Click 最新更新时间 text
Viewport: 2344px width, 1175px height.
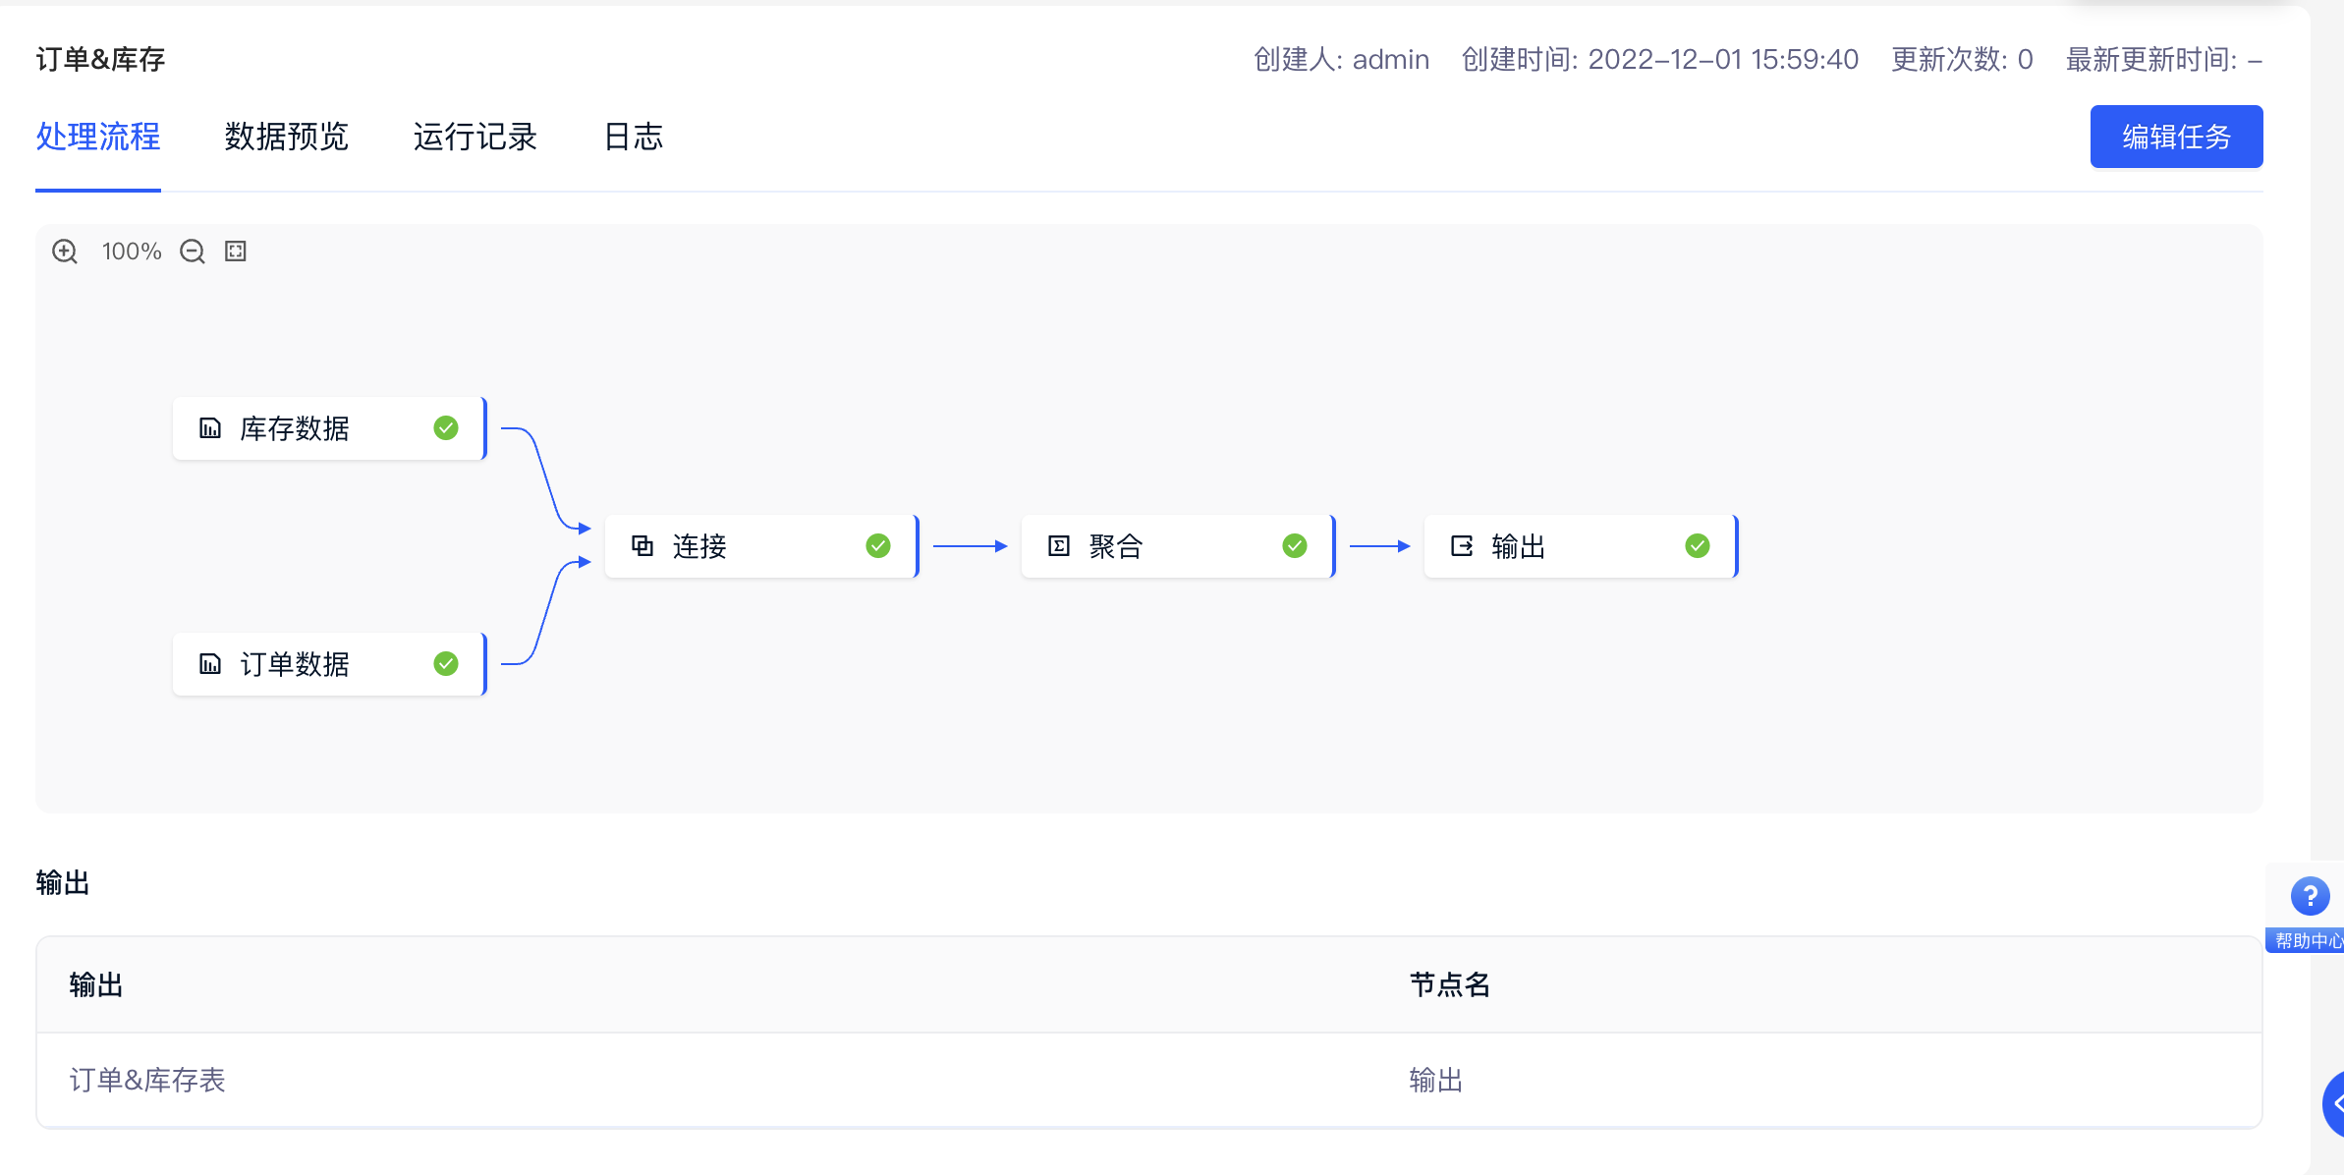2164,59
